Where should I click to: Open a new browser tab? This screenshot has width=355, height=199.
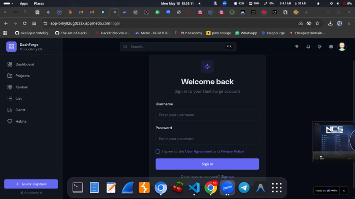coord(306,12)
